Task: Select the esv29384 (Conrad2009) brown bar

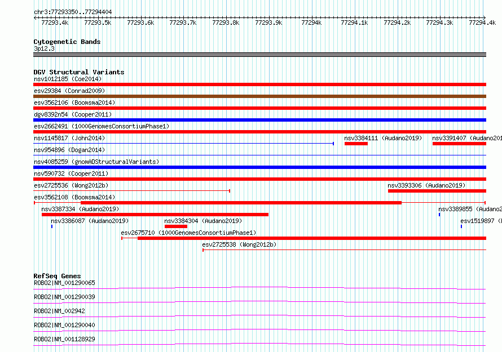Action: [259, 96]
